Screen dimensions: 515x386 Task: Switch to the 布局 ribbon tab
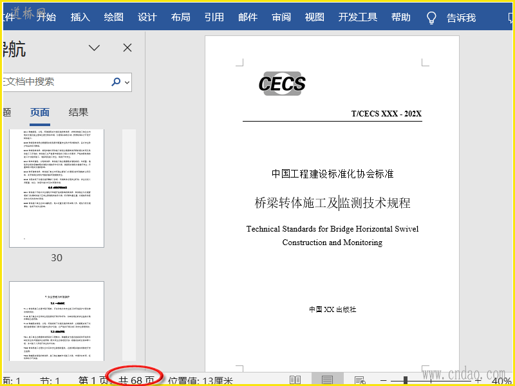[181, 17]
